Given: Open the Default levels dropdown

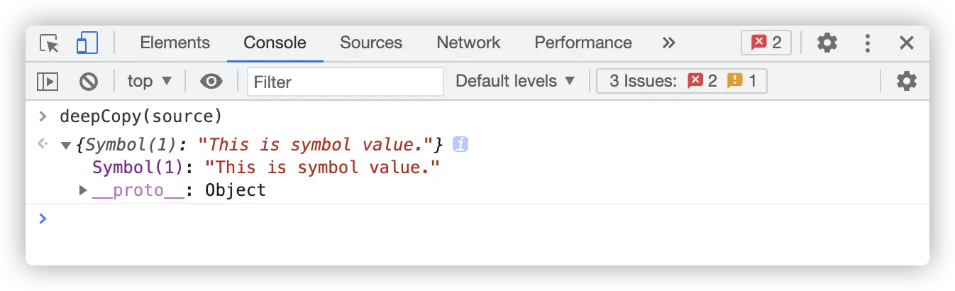Looking at the screenshot, I should point(515,82).
